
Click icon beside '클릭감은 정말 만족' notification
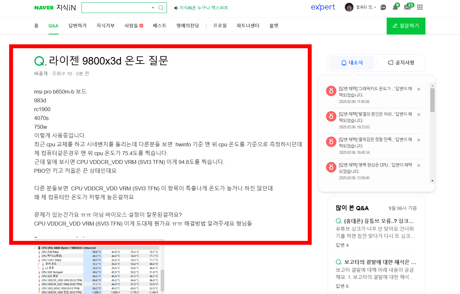point(331,142)
